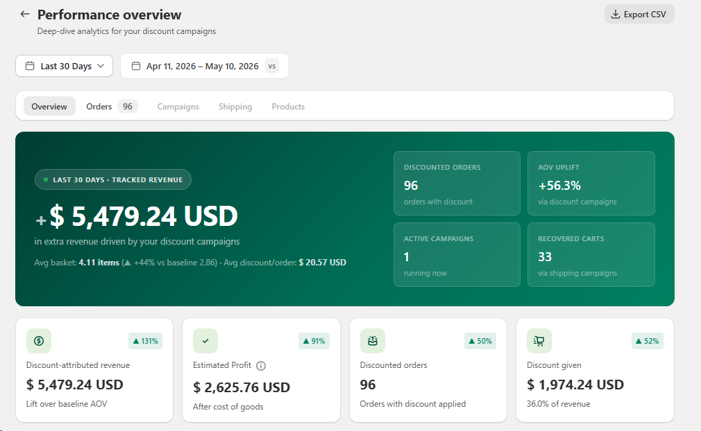Screen dimensions: 701x431
Task: Click the Lift over baseline AOV text
Action: [67, 404]
